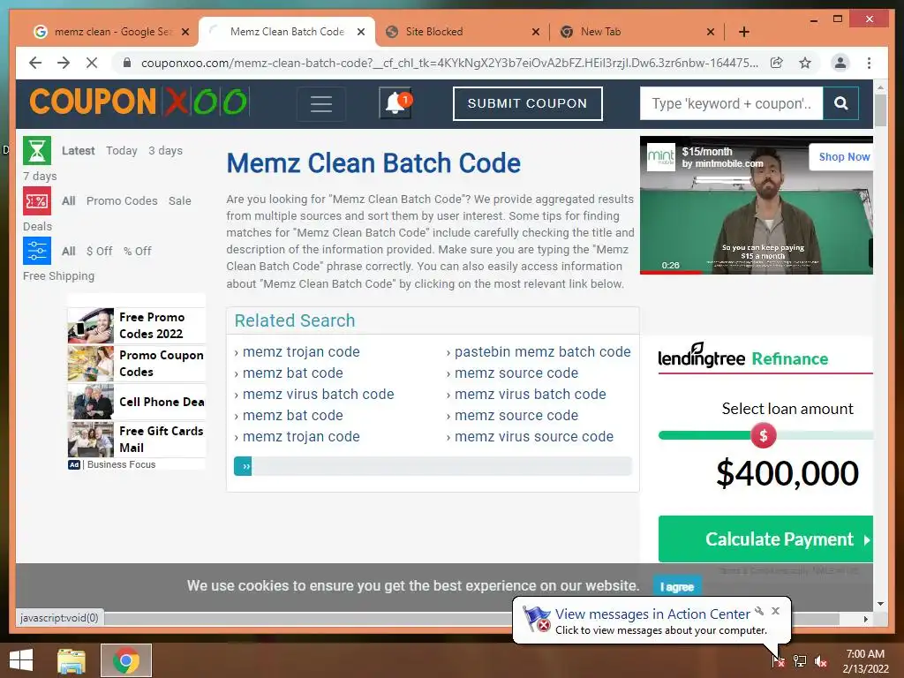Go forward with the browser forward arrow
Screen dimensions: 904x678
(x=64, y=63)
